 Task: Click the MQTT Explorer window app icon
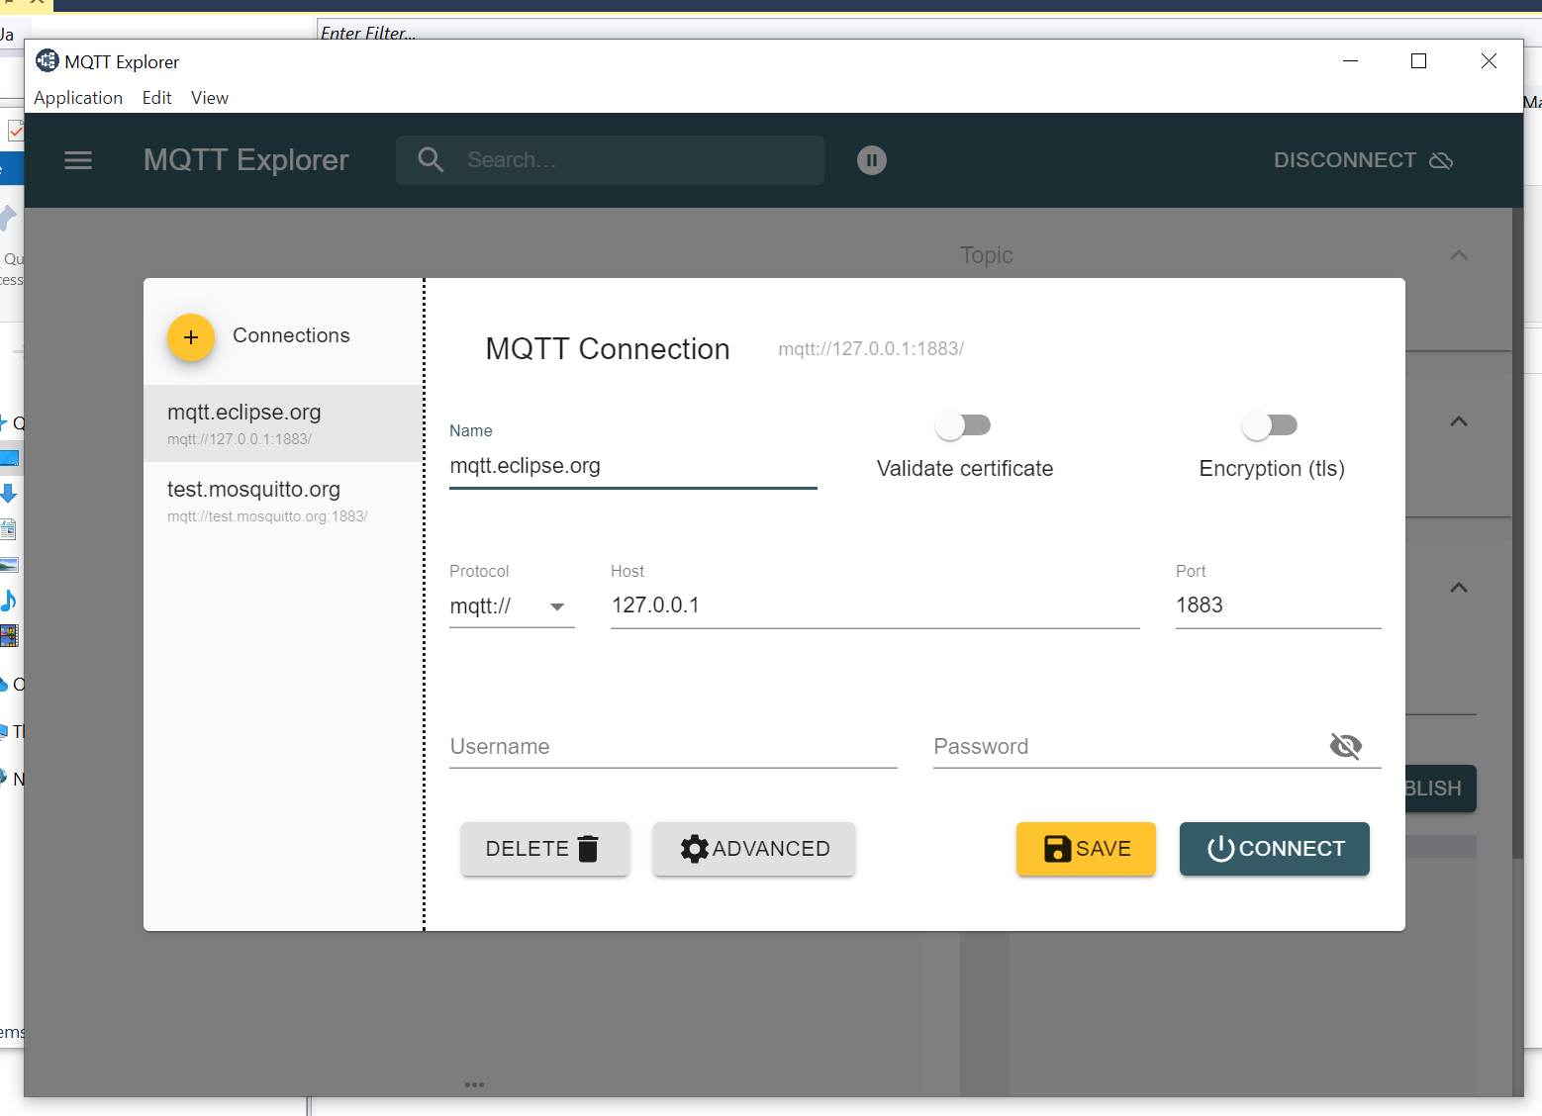47,61
